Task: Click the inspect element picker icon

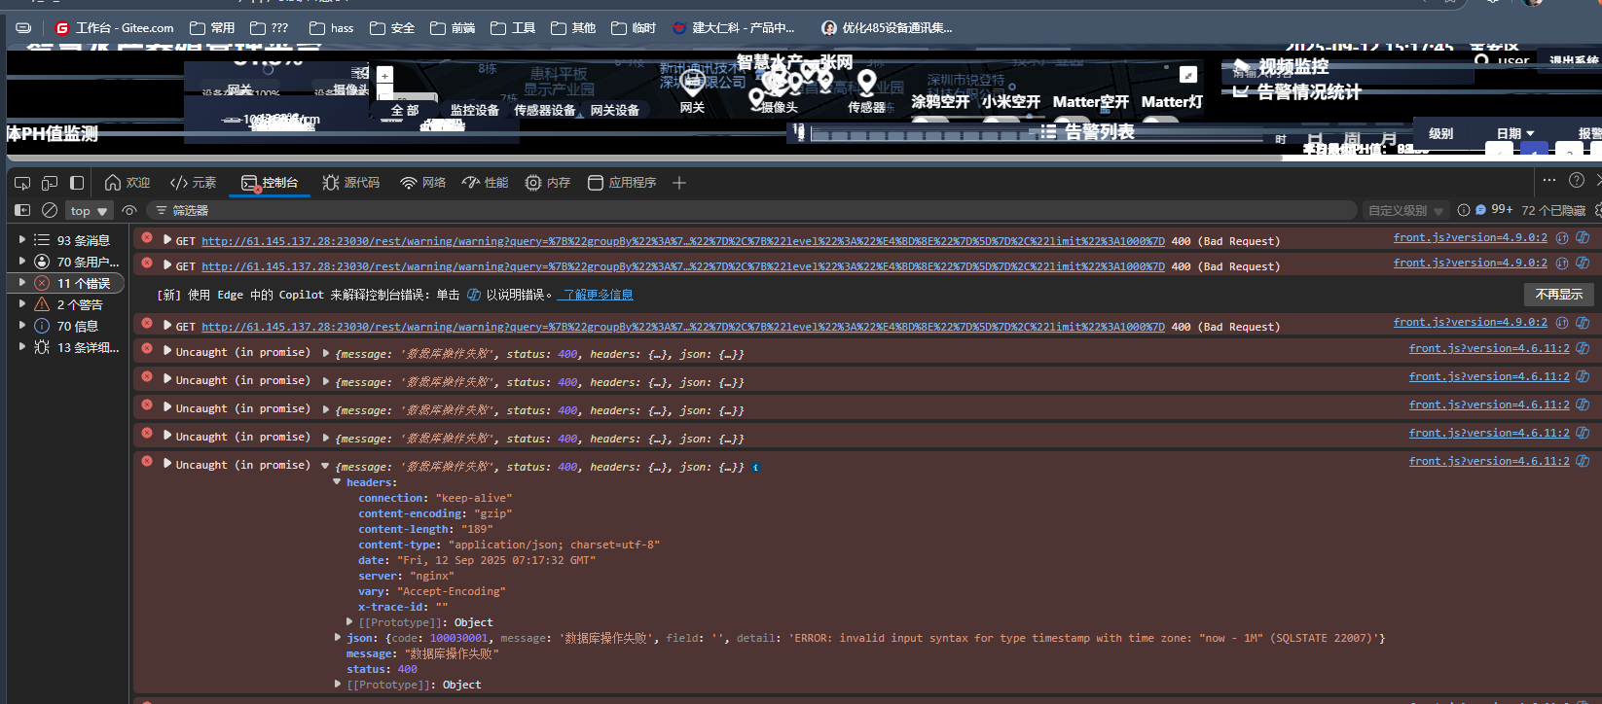Action: click(x=22, y=183)
